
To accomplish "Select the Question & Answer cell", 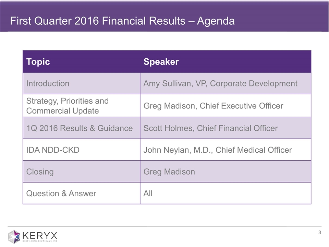I will point(61,193).
